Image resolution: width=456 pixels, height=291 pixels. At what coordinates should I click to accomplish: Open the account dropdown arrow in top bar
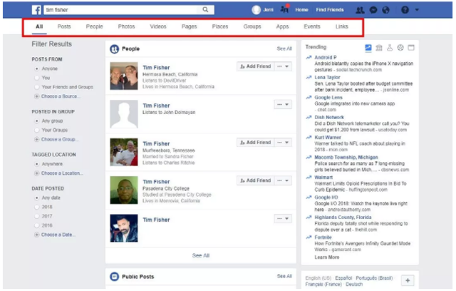point(417,10)
